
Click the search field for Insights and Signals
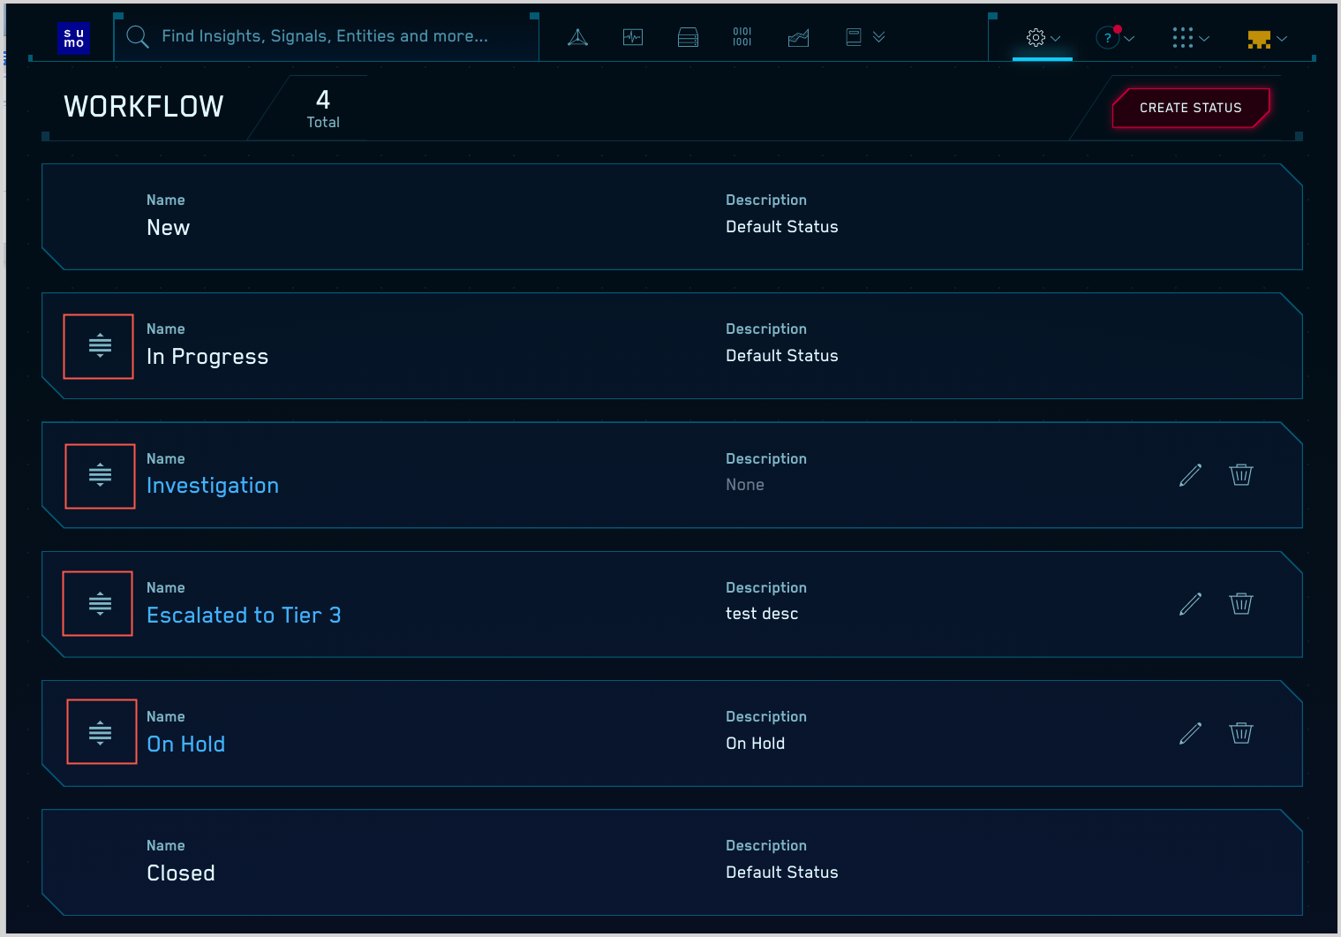325,36
